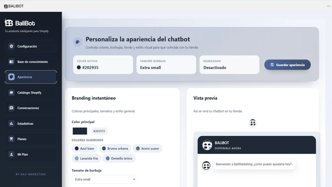
Task: Click the Guardar apariencia button
Action: tap(287, 65)
